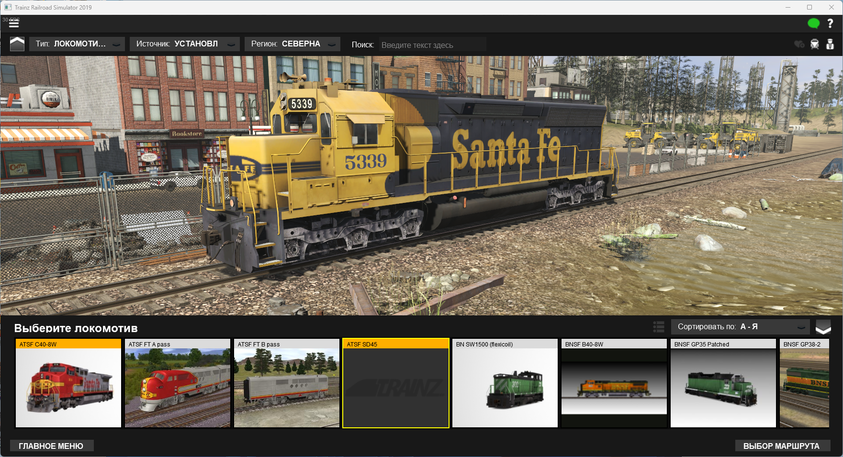Select the BNSF GP35 Patched thumbnail
843x457 pixels.
click(x=723, y=383)
